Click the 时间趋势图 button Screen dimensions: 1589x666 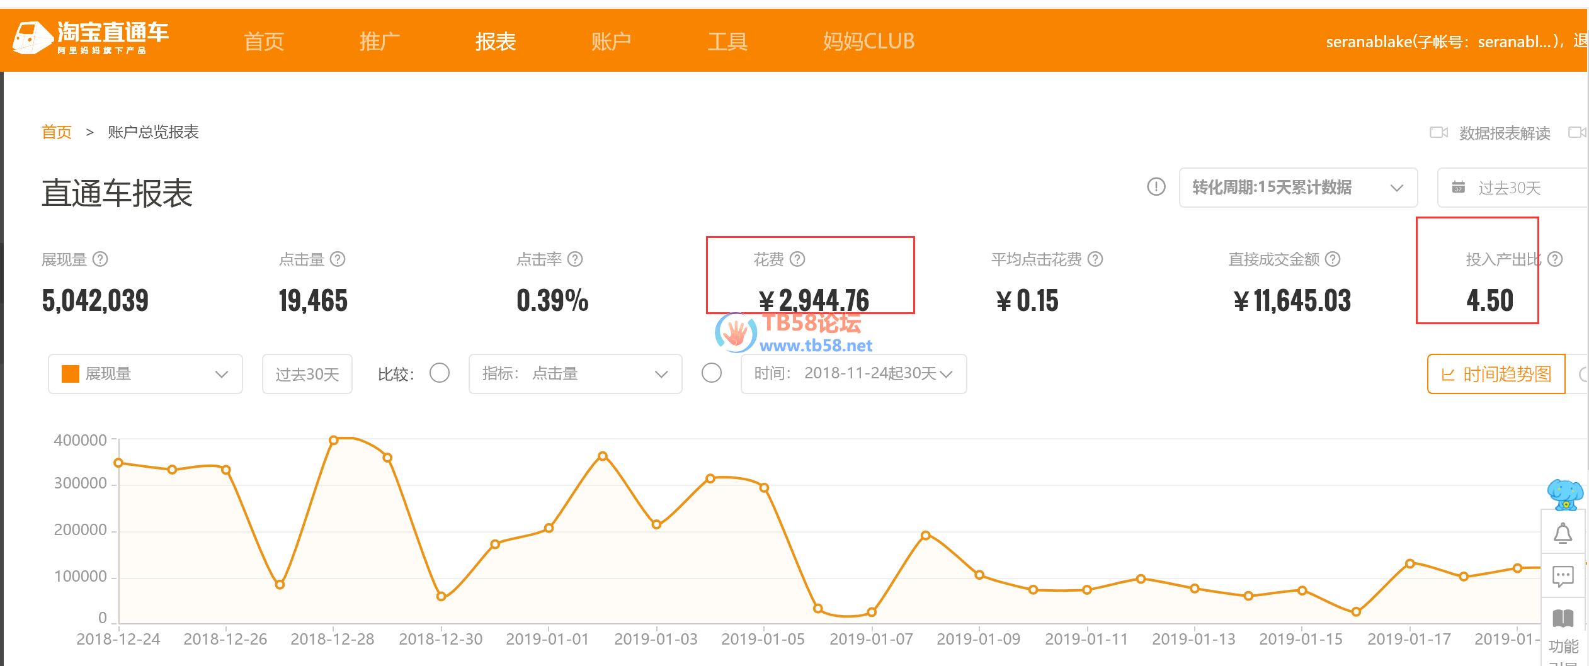(x=1496, y=374)
